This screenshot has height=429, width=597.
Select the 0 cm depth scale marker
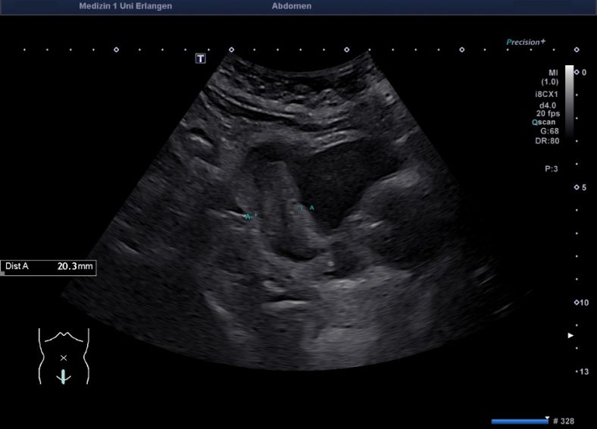(580, 72)
